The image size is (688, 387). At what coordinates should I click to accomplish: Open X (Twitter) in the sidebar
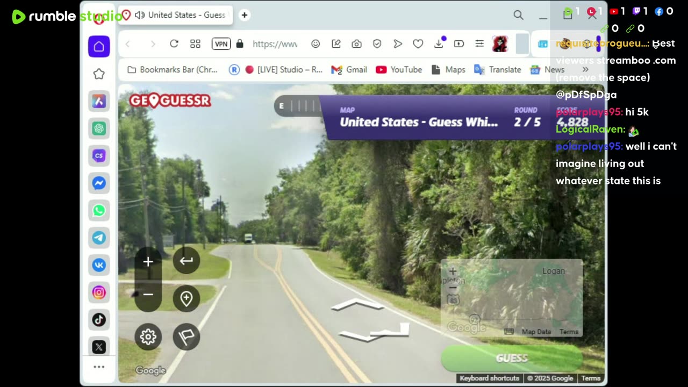(99, 347)
